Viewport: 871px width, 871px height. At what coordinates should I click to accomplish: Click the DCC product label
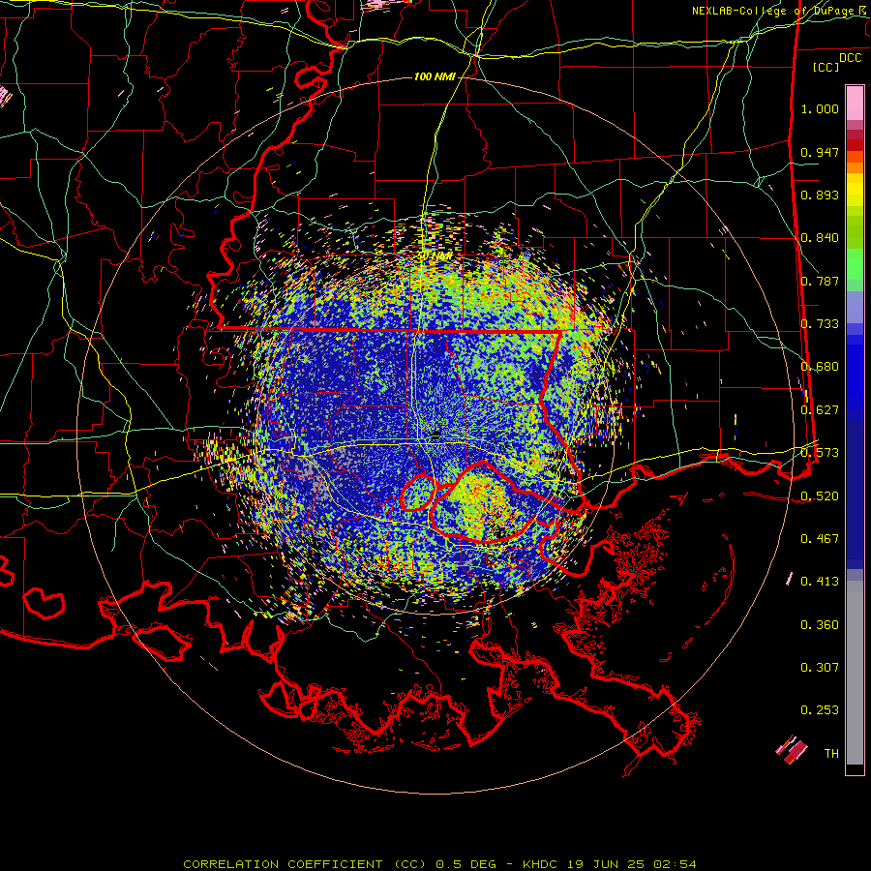click(850, 58)
